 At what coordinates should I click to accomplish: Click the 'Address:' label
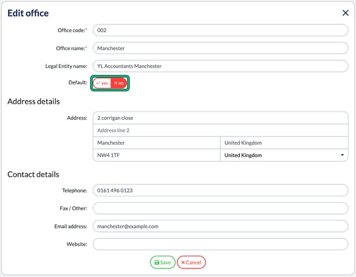(x=77, y=118)
